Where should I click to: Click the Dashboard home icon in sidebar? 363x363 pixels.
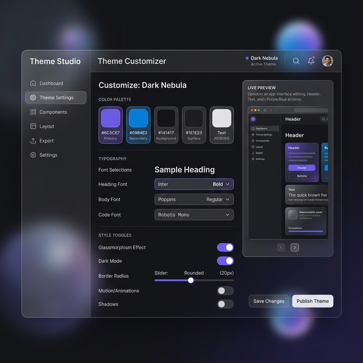[x=33, y=83]
